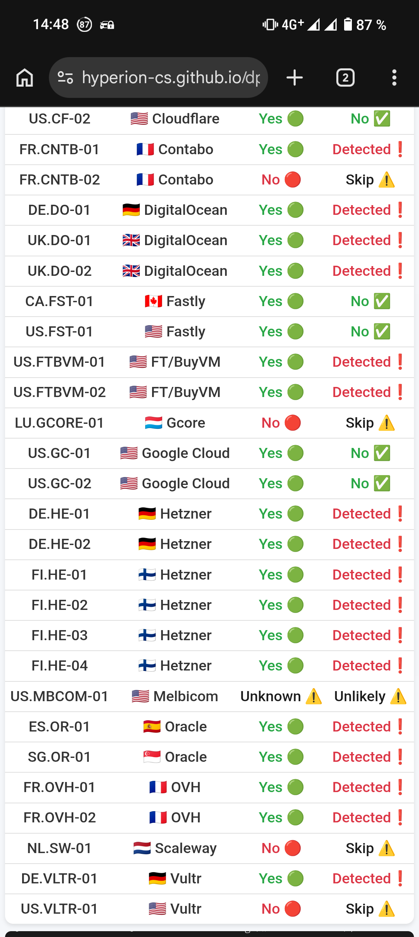
Task: Tap the Detected label for UK.DO-01
Action: pos(361,240)
